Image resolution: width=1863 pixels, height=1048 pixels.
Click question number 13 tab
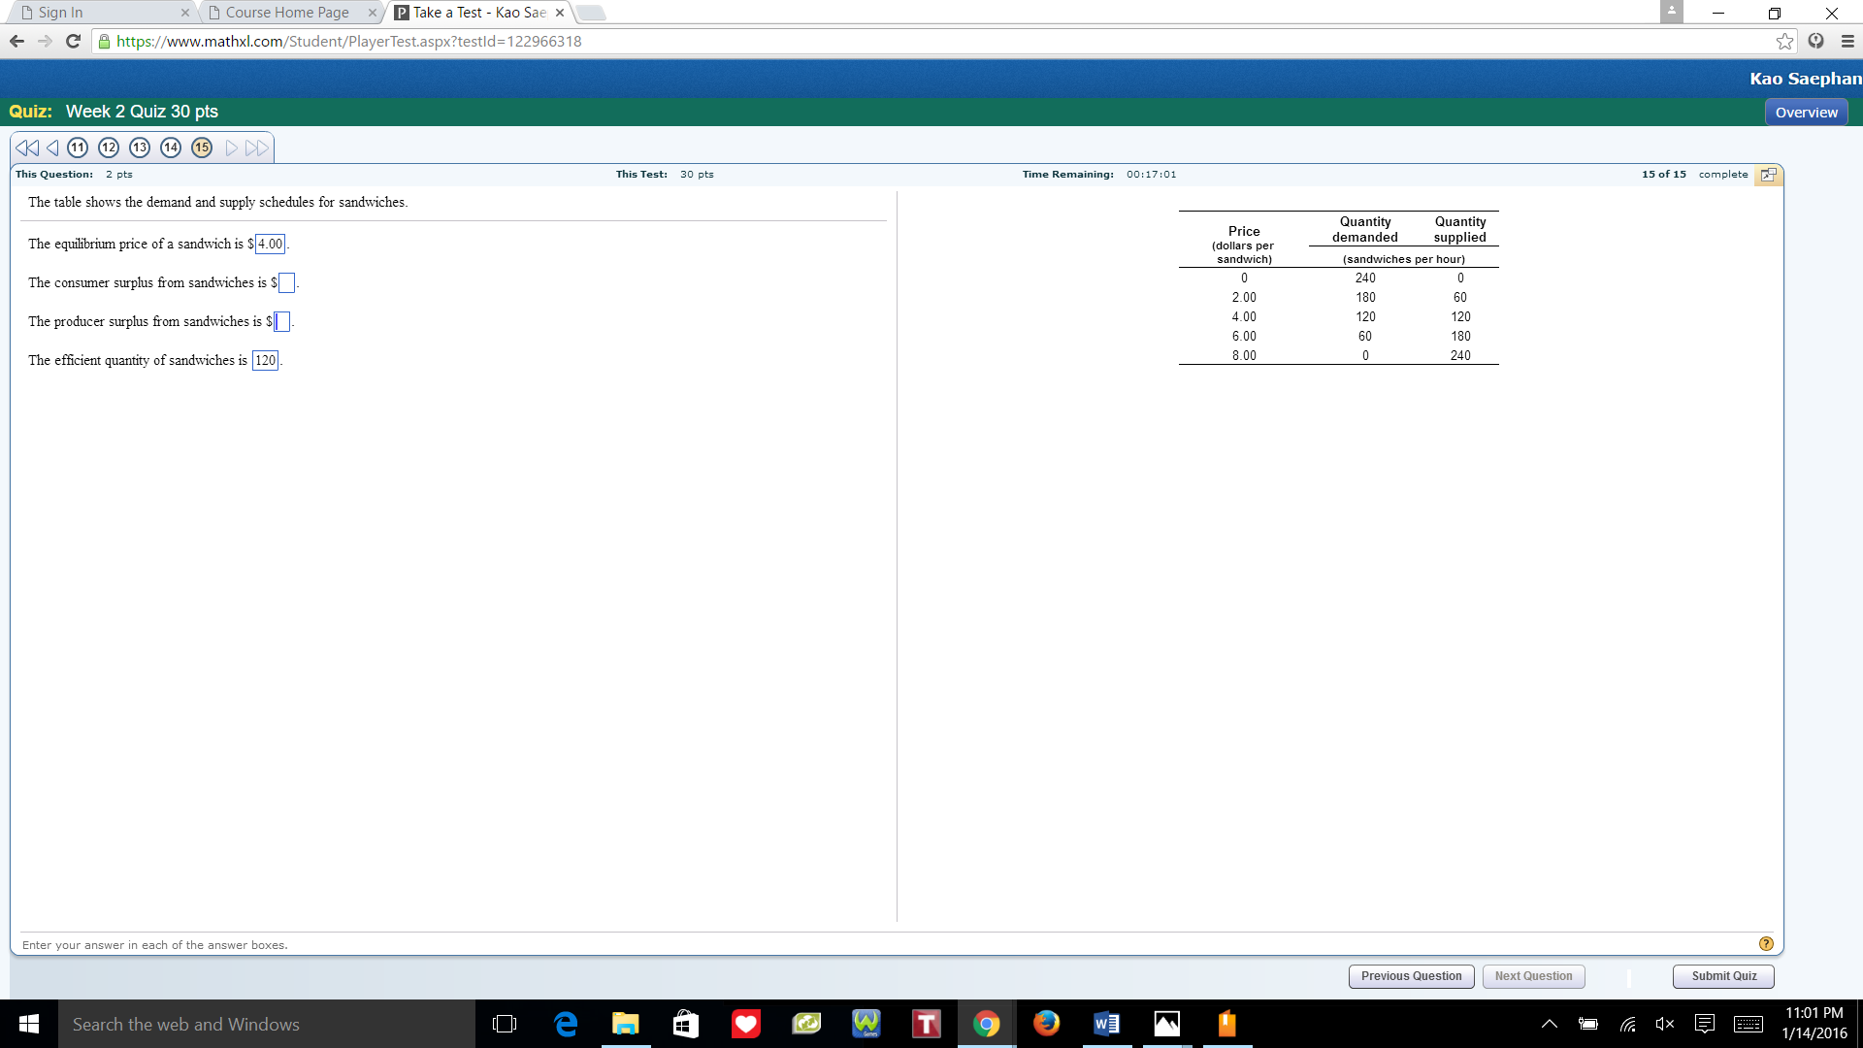point(137,147)
